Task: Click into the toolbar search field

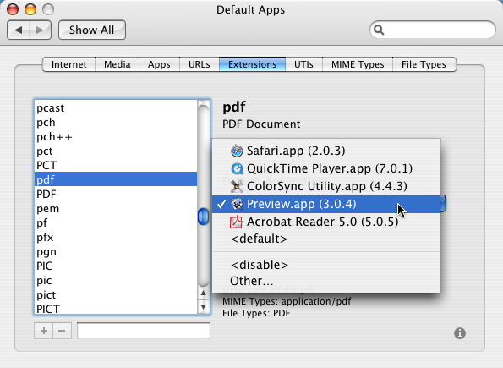Action: pos(433,30)
